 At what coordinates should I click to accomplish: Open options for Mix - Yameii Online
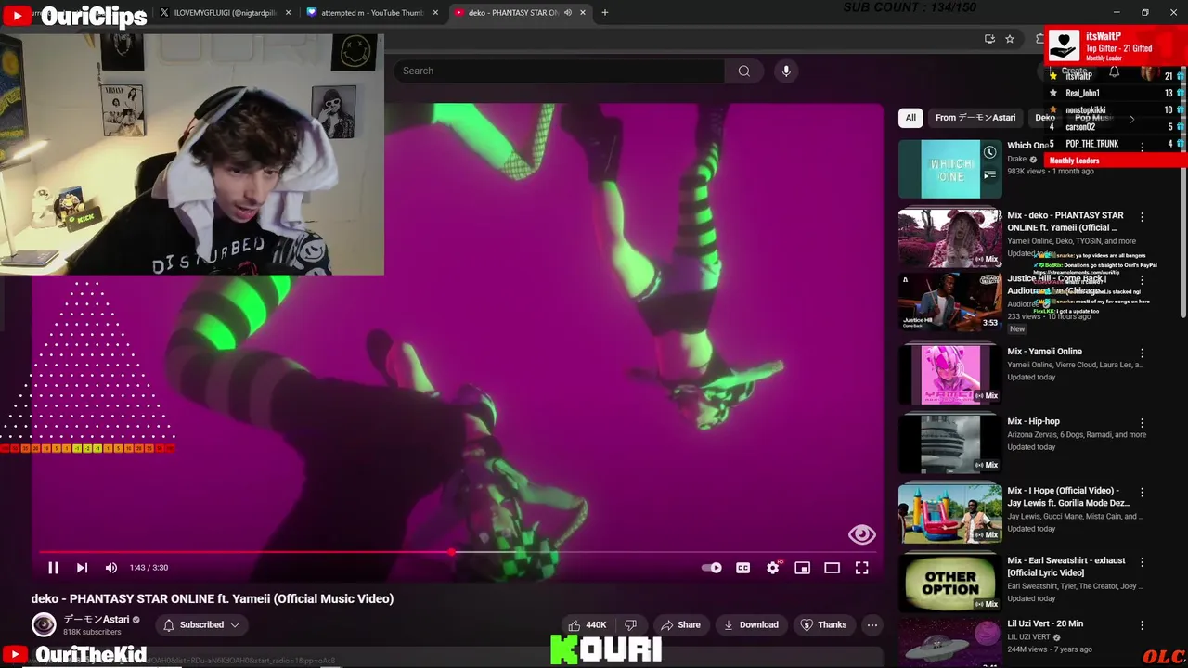click(x=1143, y=353)
